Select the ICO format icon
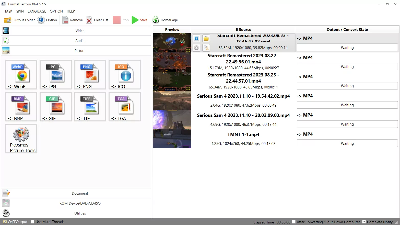This screenshot has height=225, width=400. point(125,75)
